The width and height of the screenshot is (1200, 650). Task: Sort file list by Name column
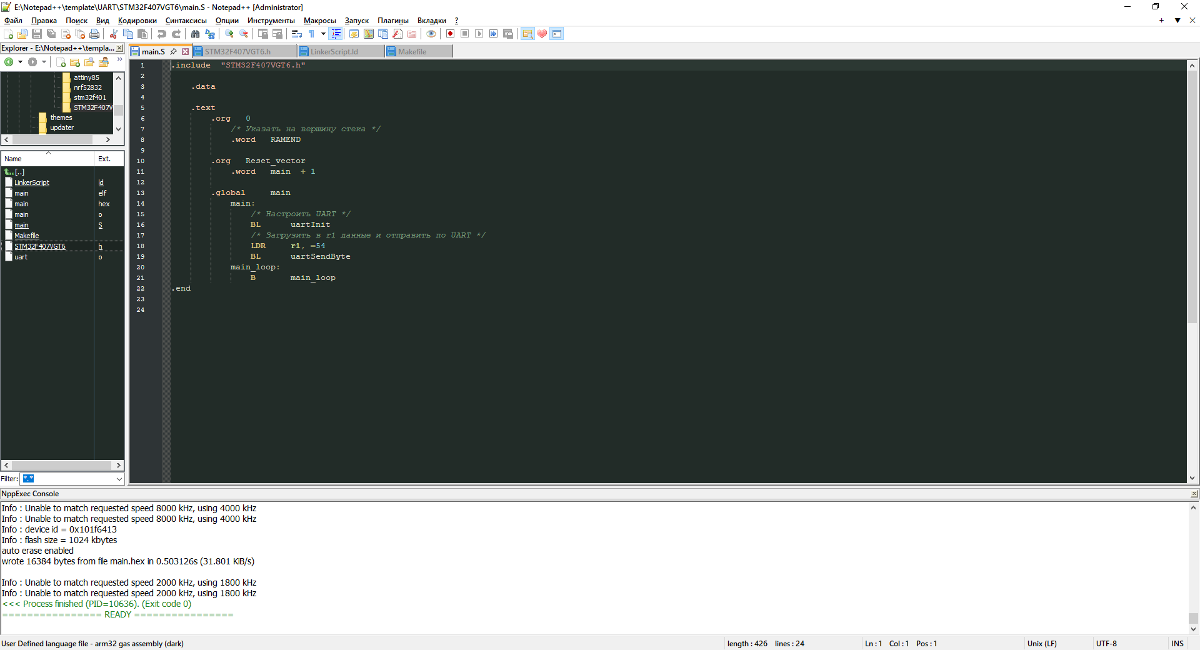pyautogui.click(x=47, y=159)
